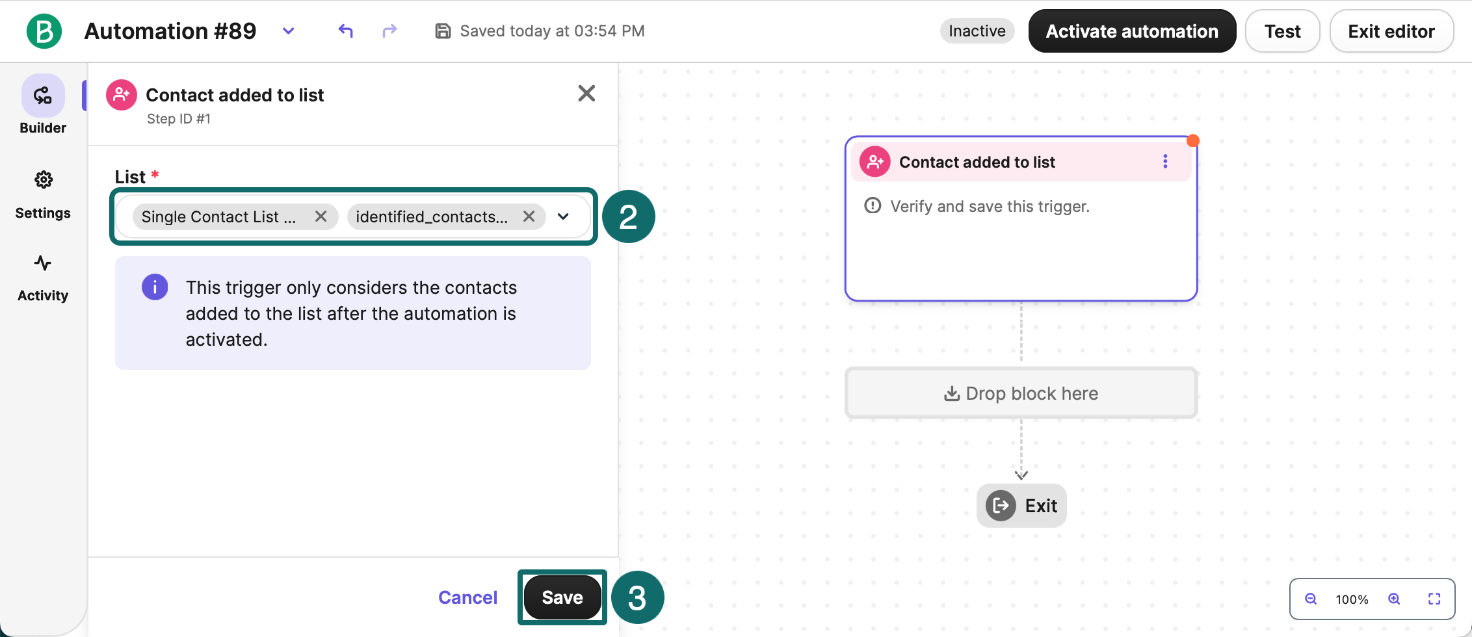Click the fullscreen icon in zoom controls

1435,599
